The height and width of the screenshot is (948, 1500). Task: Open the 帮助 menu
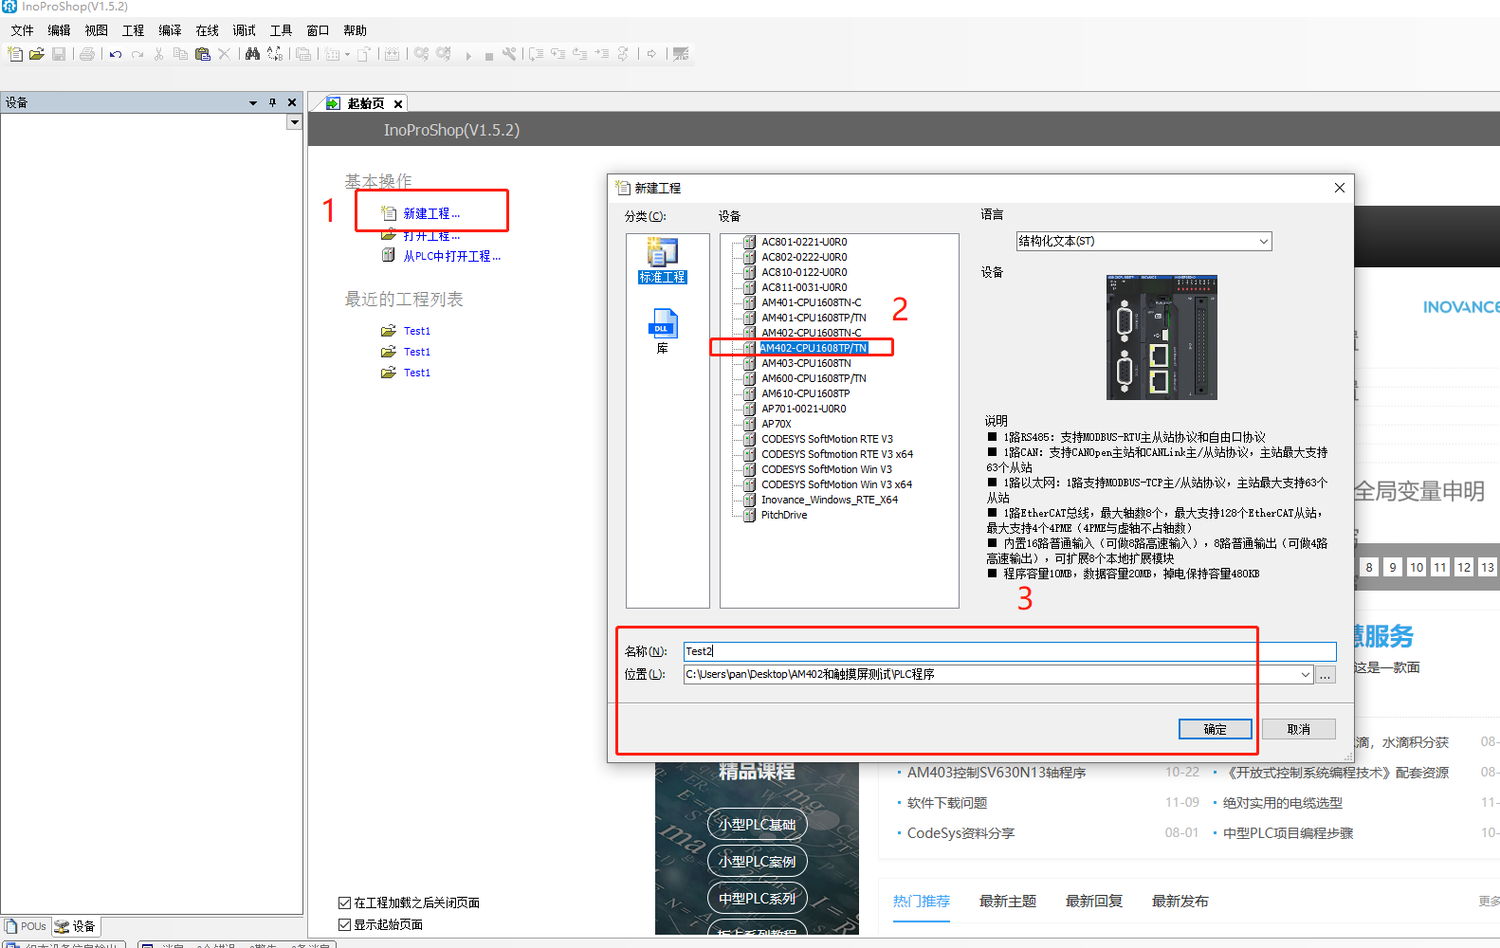(x=355, y=30)
